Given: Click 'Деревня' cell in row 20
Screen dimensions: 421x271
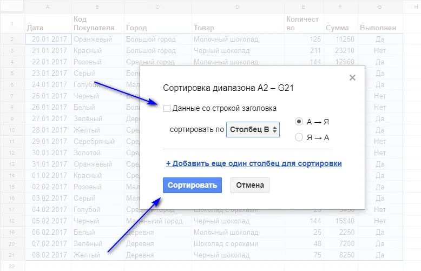Looking at the screenshot, I should point(158,243).
